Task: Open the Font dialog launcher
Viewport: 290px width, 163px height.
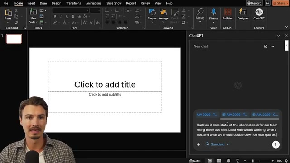Action: click(101, 28)
